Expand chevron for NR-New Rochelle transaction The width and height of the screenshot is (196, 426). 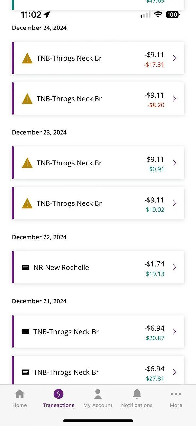tap(174, 267)
